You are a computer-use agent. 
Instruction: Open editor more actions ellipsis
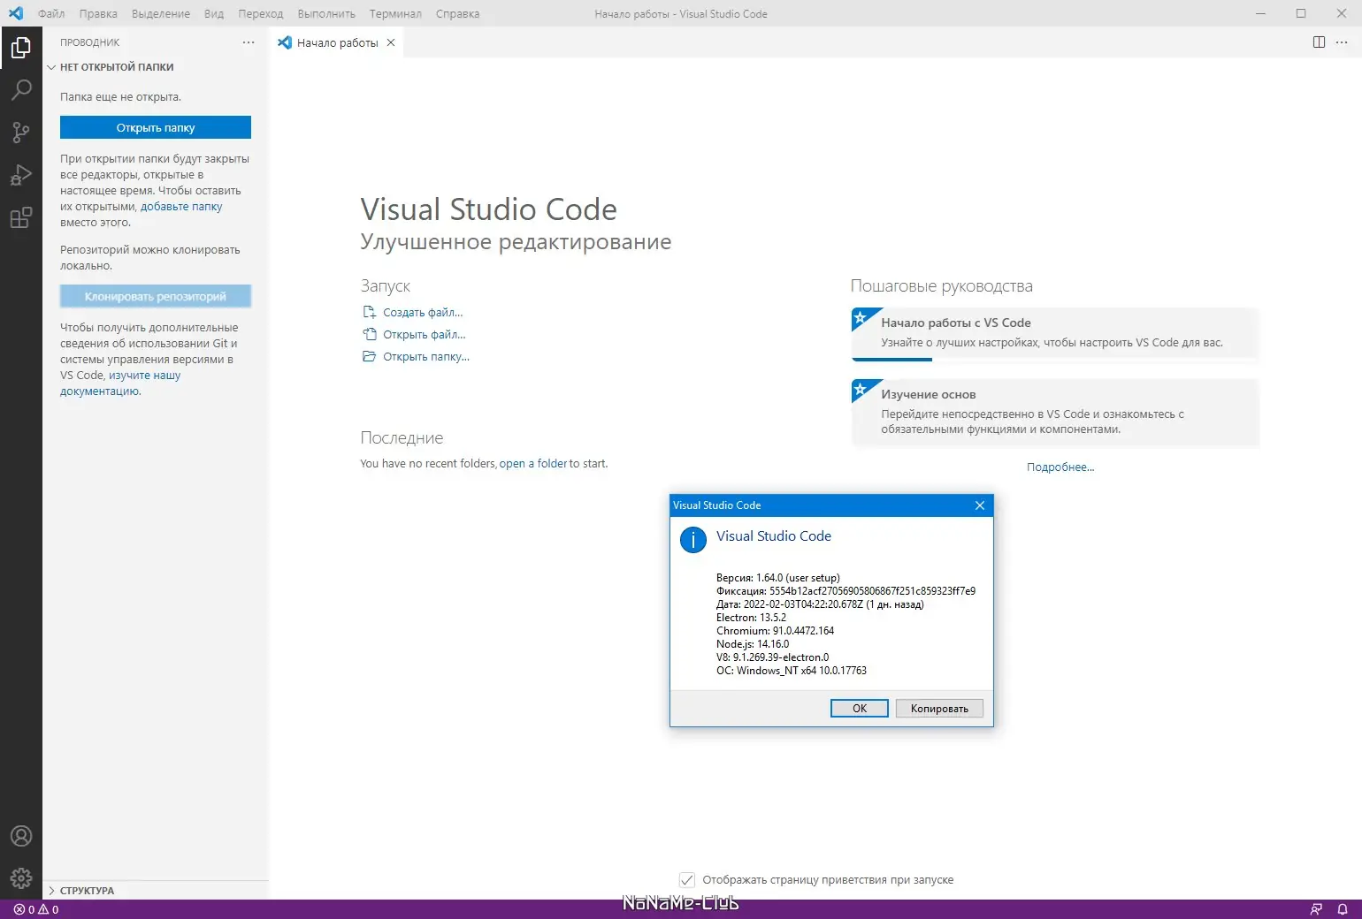tap(1342, 42)
